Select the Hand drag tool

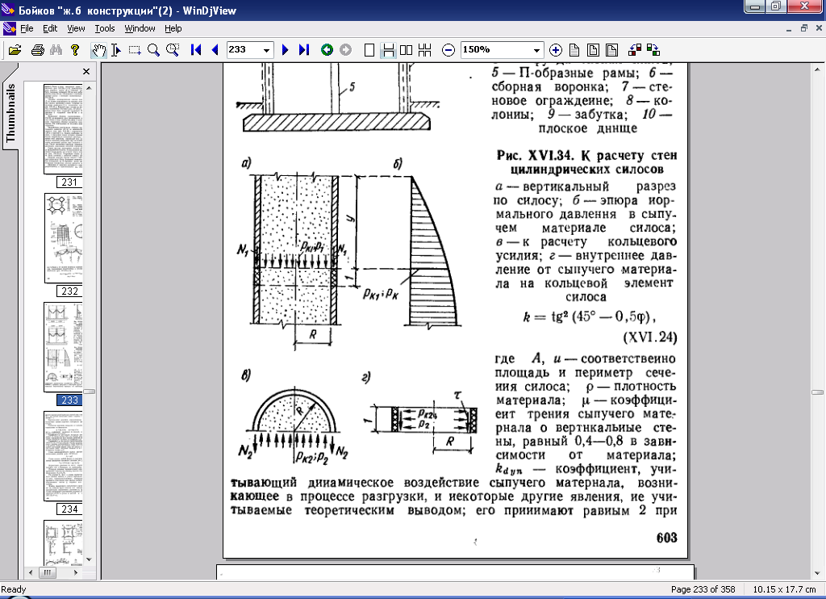(x=98, y=50)
